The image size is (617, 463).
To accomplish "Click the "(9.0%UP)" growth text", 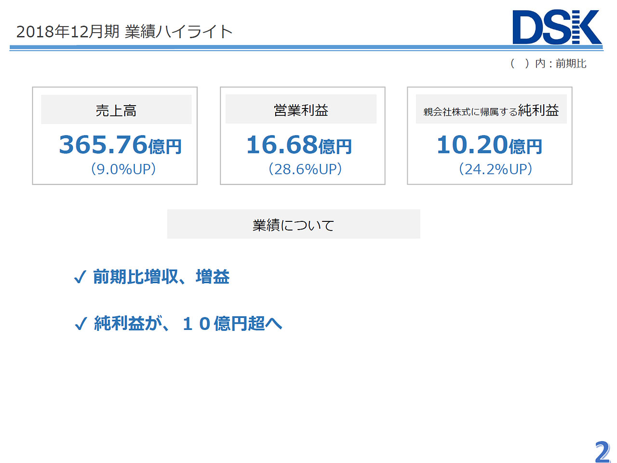I will coord(123,169).
